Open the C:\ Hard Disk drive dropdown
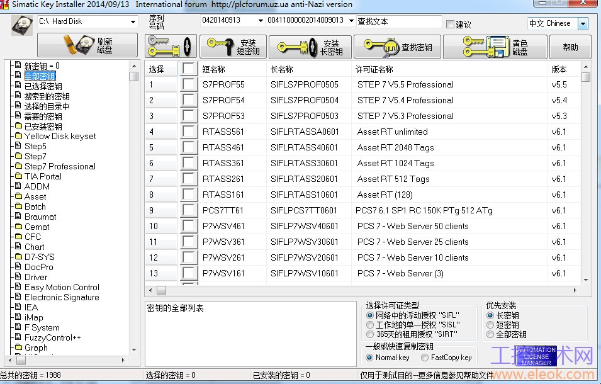This screenshot has width=601, height=384. click(x=133, y=21)
